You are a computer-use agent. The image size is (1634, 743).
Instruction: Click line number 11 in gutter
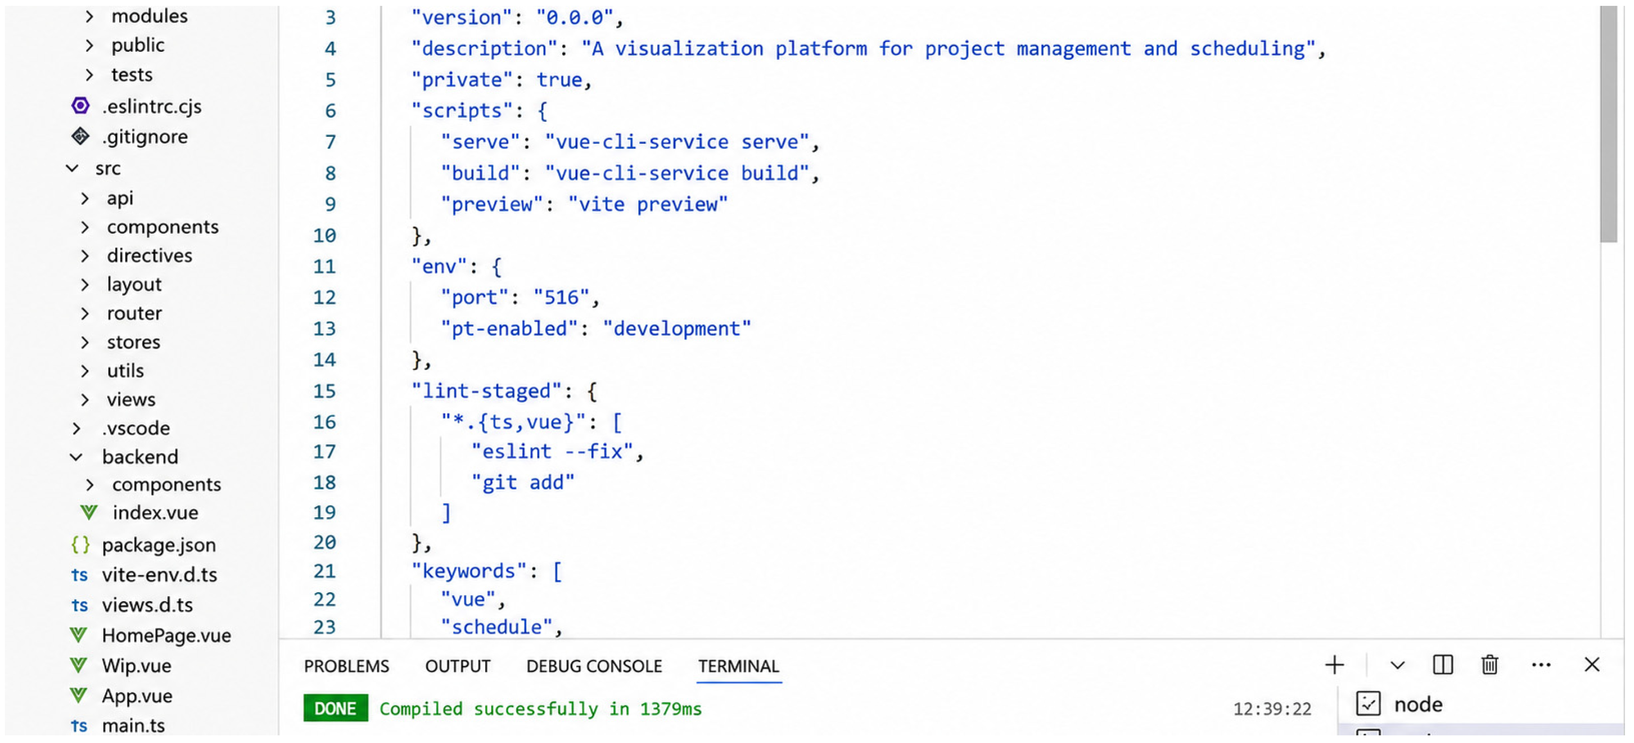(x=324, y=267)
